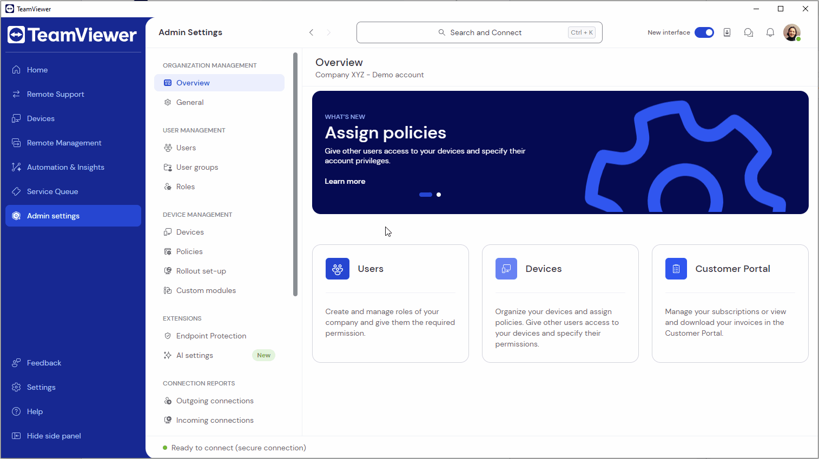This screenshot has width=819, height=459.
Task: Click the user profile avatar
Action: 792,32
